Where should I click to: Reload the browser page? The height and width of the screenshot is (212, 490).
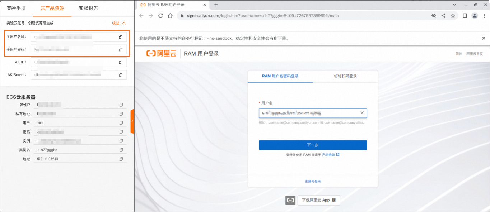160,16
